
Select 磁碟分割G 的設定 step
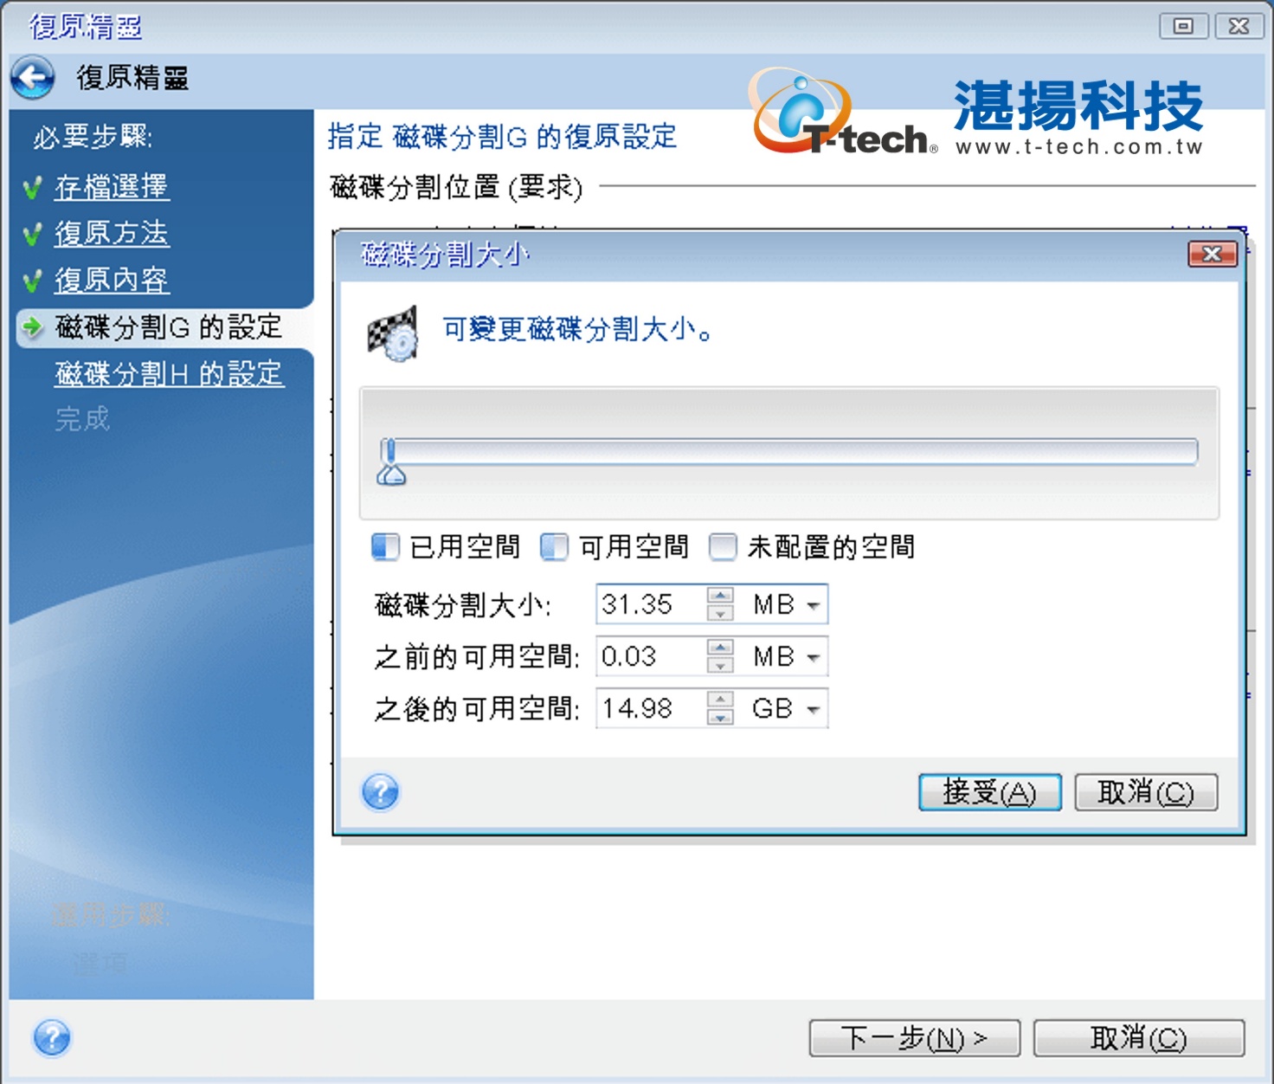pyautogui.click(x=169, y=327)
